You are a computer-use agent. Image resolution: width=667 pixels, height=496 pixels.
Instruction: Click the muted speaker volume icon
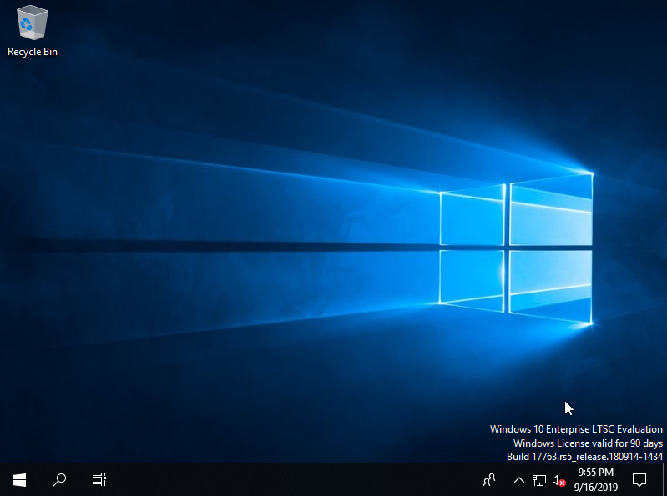point(558,481)
